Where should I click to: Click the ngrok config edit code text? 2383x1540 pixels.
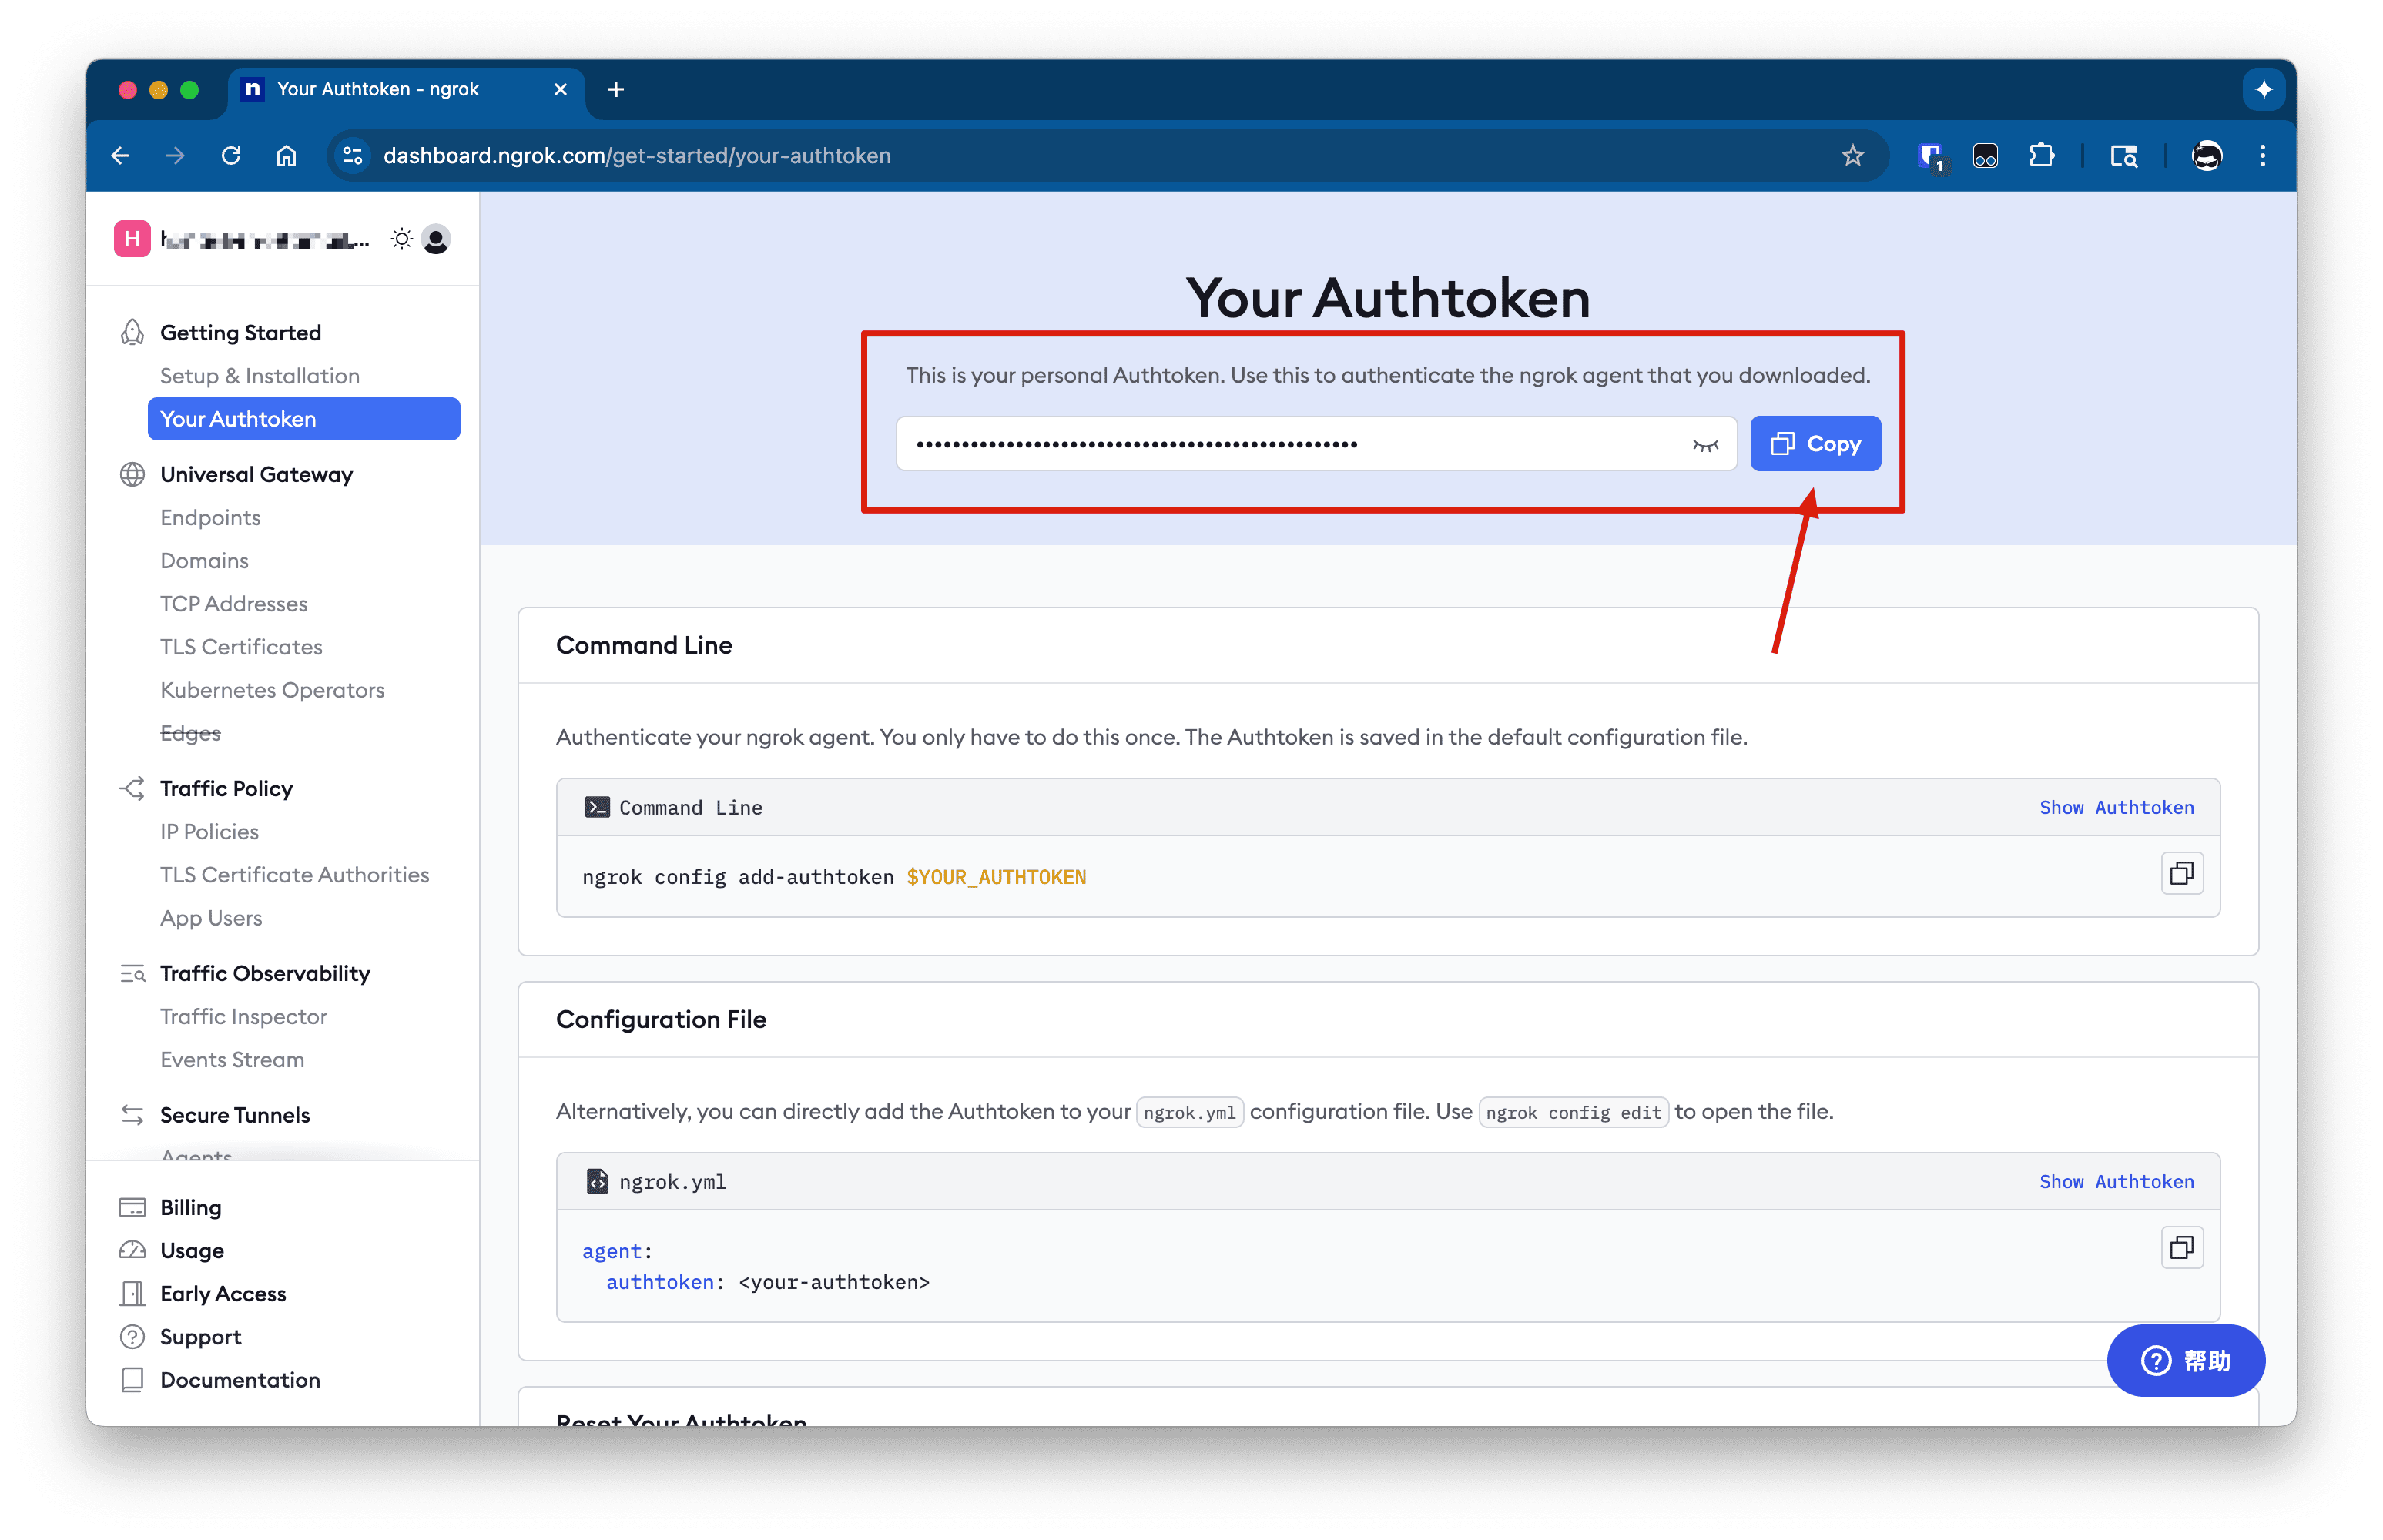(1573, 1113)
